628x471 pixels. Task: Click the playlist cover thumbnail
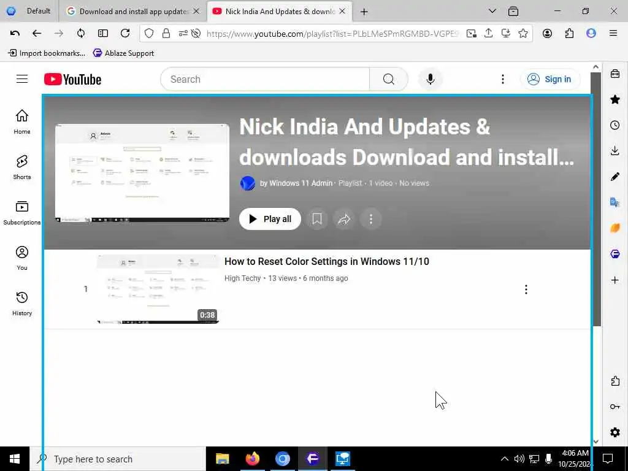pos(142,173)
